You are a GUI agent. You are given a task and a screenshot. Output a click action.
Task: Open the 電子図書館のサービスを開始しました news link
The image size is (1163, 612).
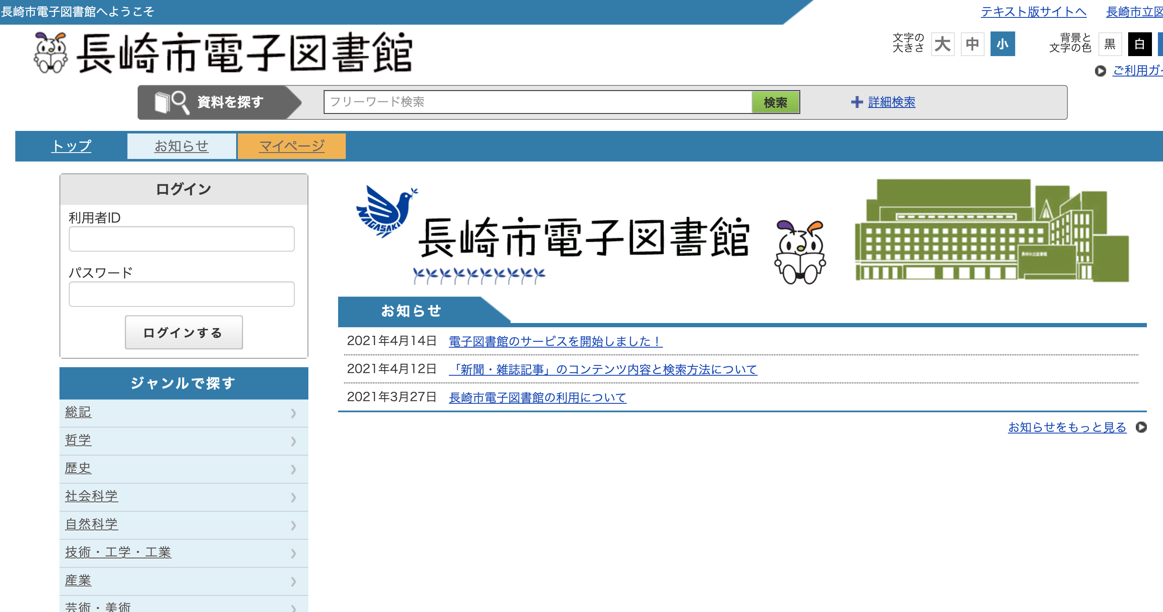pyautogui.click(x=555, y=341)
